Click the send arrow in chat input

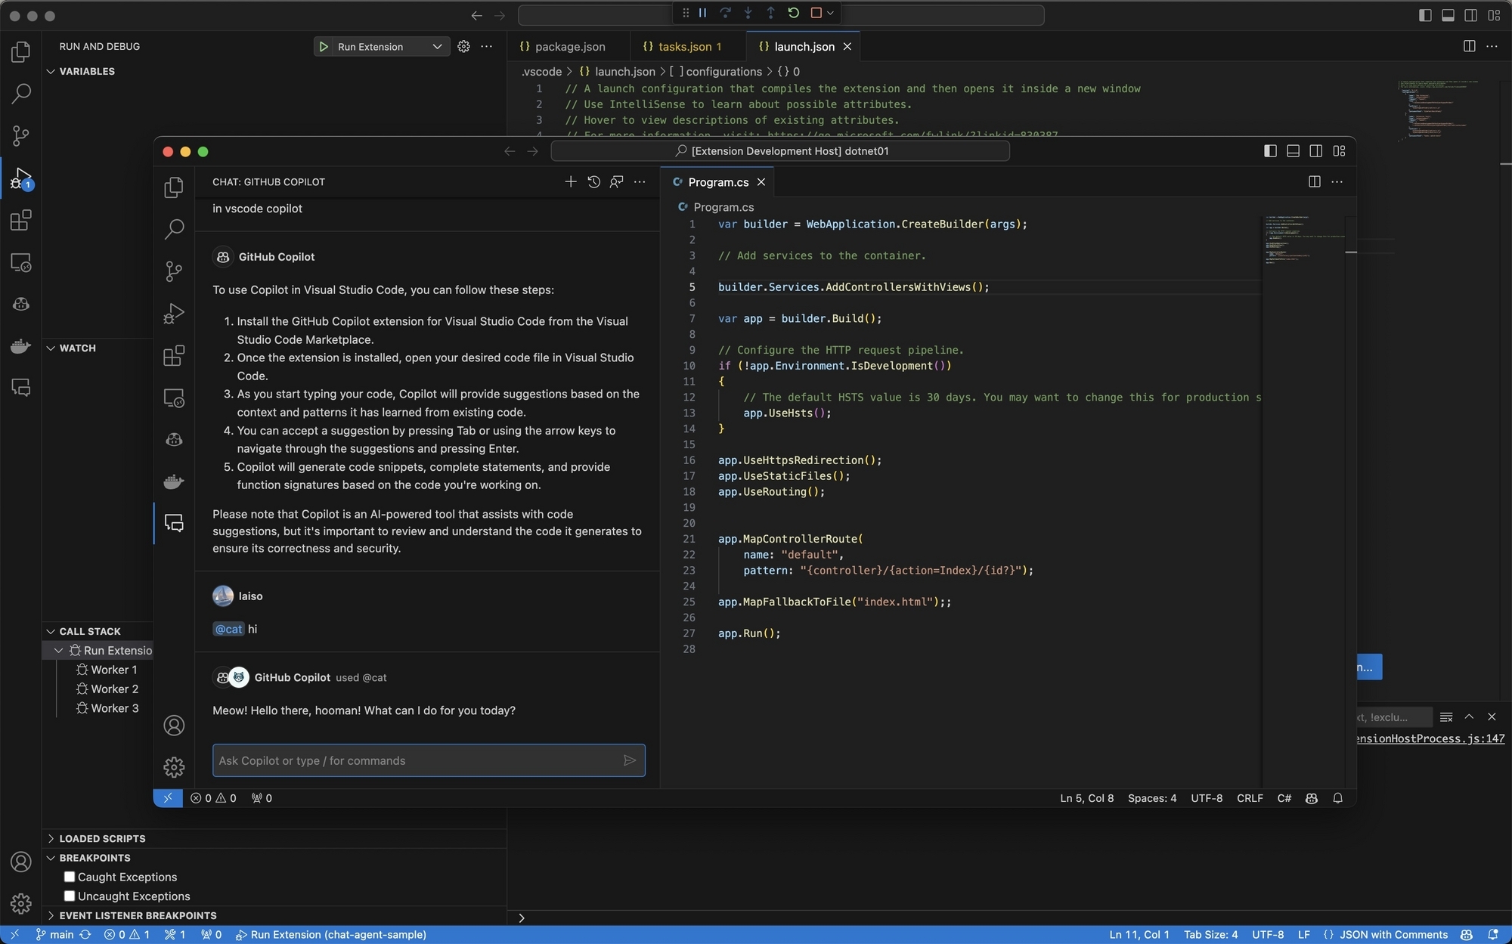pos(629,760)
